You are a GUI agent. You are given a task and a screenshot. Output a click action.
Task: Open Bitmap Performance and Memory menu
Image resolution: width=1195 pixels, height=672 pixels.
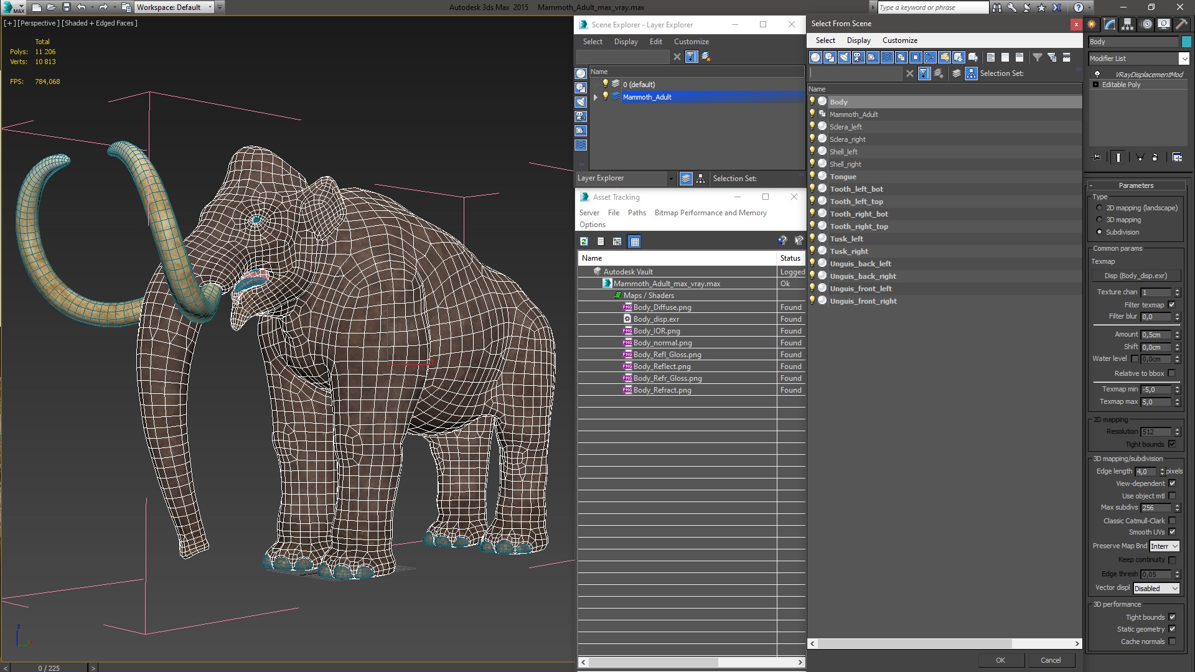pos(710,213)
